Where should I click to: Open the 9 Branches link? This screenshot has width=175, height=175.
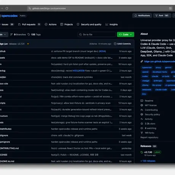pyautogui.click(x=18, y=35)
